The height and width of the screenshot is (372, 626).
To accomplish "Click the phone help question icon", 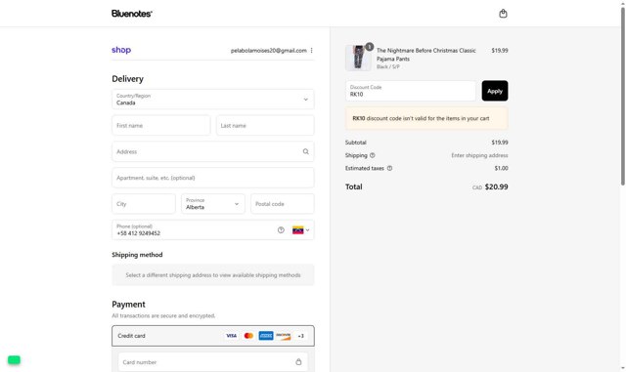I will 281,230.
